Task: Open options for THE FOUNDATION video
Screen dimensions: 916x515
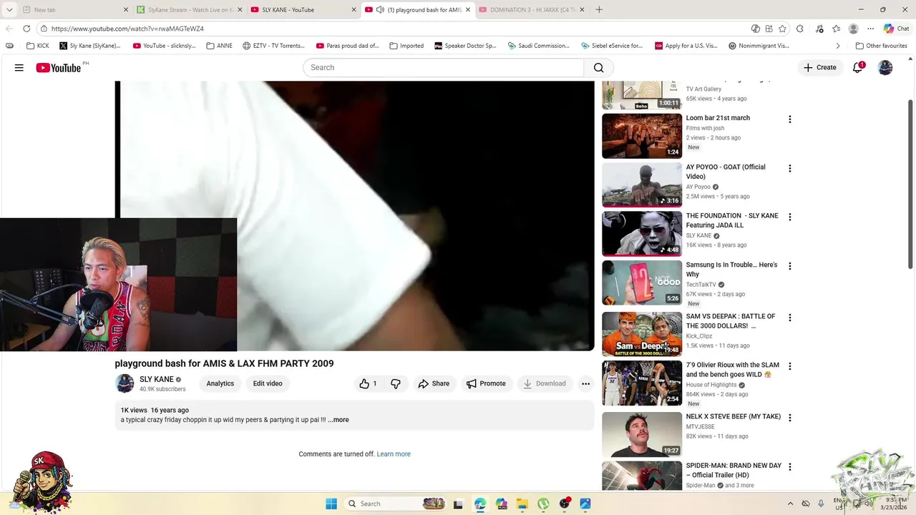Action: pyautogui.click(x=790, y=217)
